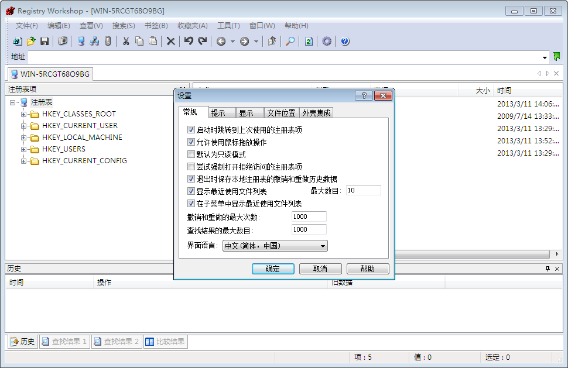Open the address bar dropdown arrow
Screen dimensions: 568x368
[545, 57]
